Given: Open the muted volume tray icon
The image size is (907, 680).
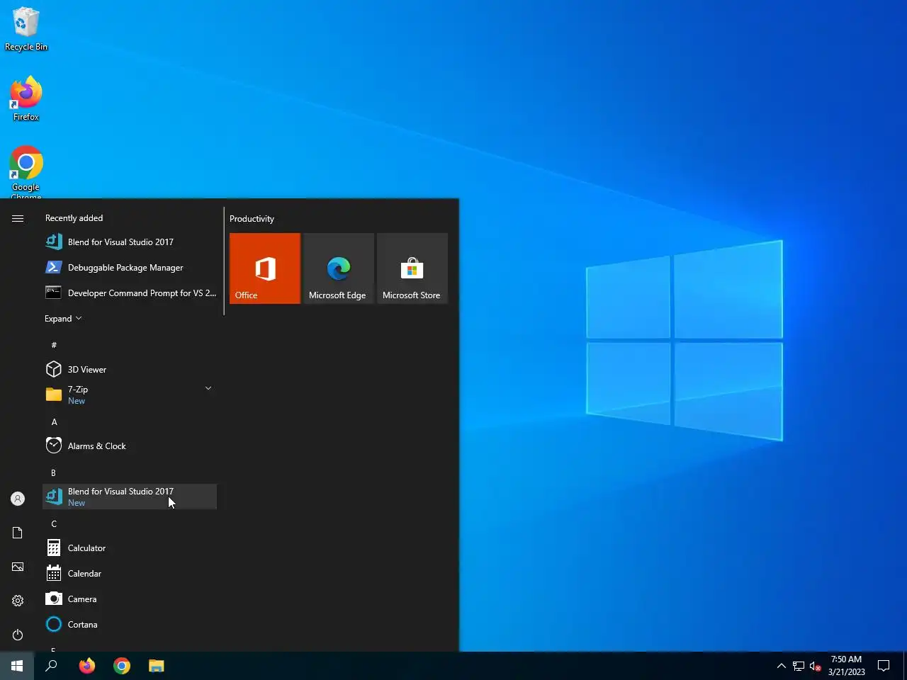Looking at the screenshot, I should (816, 666).
